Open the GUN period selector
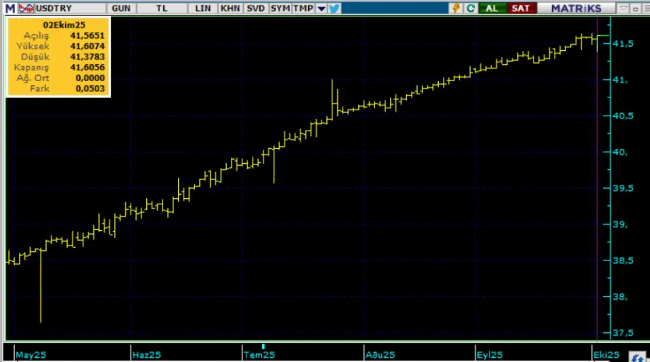Image resolution: width=650 pixels, height=362 pixels. coord(121,8)
